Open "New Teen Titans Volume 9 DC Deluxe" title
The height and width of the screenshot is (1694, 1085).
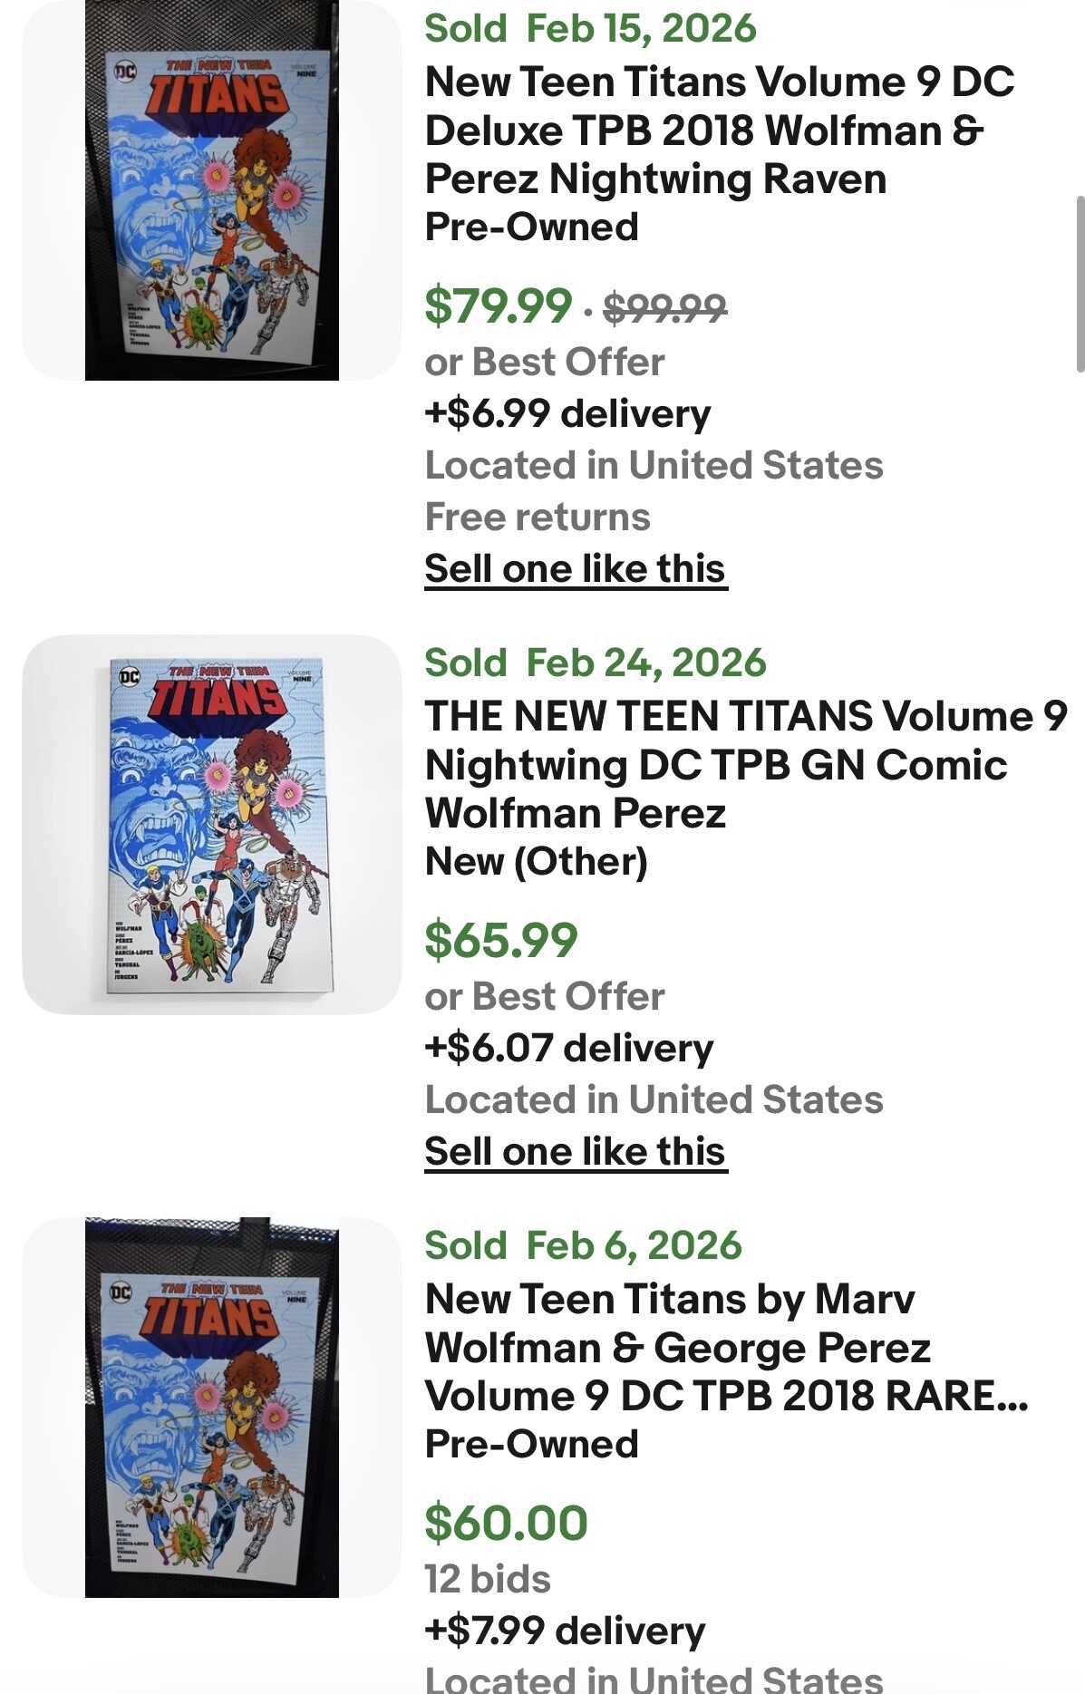pos(719,130)
